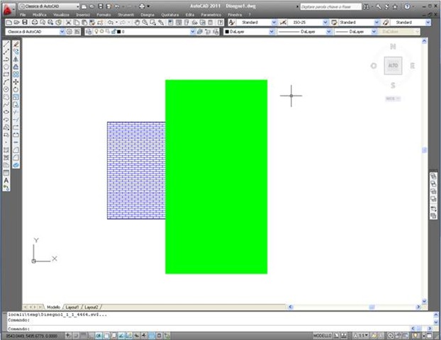Open the Layer Properties Manager
The width and height of the screenshot is (441, 340).
[89, 32]
